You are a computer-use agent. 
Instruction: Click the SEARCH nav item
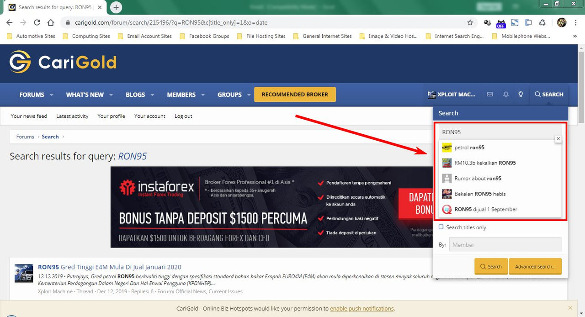coord(549,95)
